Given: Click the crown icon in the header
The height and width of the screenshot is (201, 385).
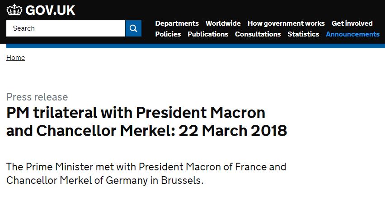Looking at the screenshot, I should pyautogui.click(x=14, y=10).
